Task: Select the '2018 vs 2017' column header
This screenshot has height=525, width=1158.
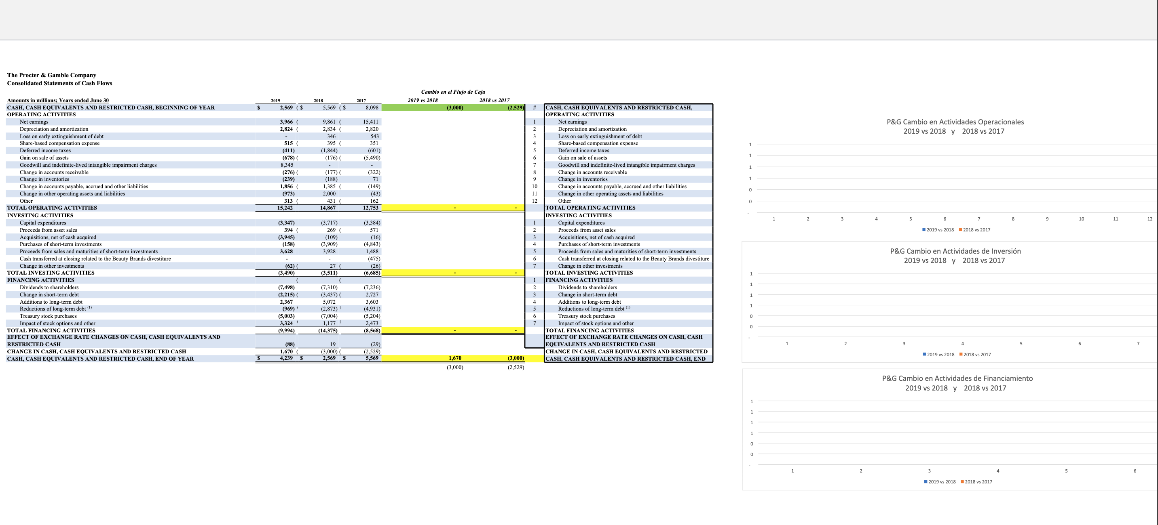Action: pyautogui.click(x=494, y=100)
